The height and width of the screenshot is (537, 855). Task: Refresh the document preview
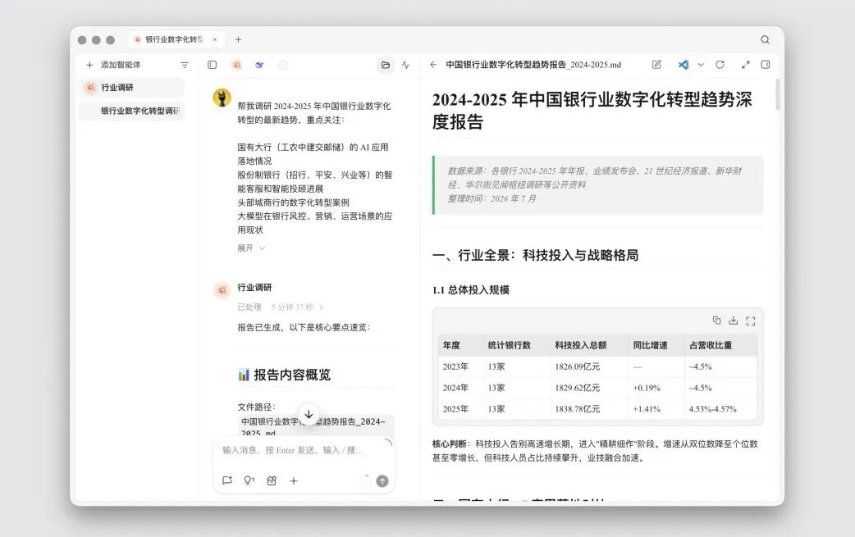click(x=720, y=64)
